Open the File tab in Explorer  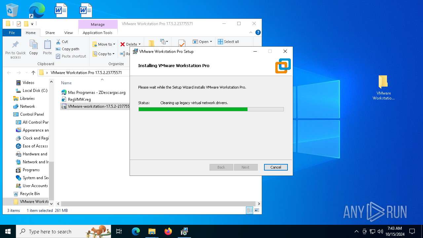(x=12, y=33)
